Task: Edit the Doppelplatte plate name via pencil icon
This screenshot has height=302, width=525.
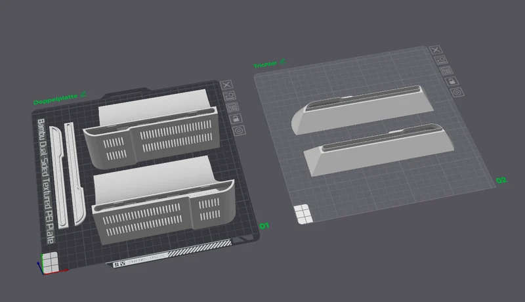Action: pyautogui.click(x=84, y=94)
